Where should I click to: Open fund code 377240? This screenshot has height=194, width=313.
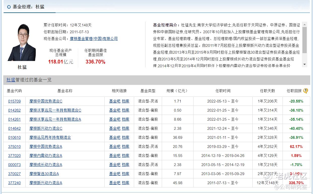14,183
